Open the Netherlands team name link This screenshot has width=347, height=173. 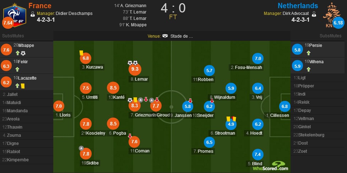[298, 6]
